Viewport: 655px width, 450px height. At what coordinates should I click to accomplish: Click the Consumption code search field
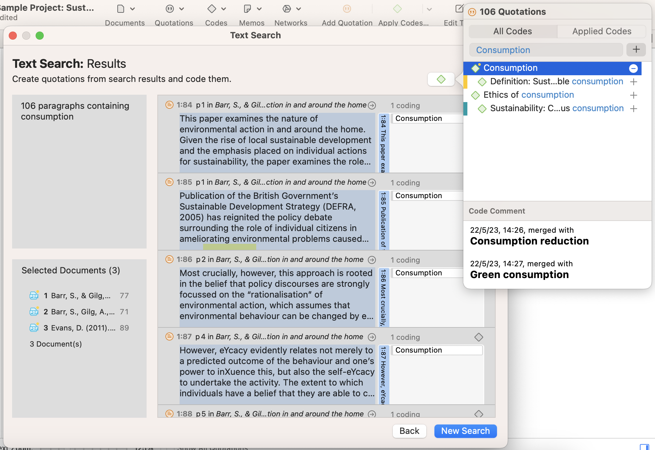coord(546,50)
